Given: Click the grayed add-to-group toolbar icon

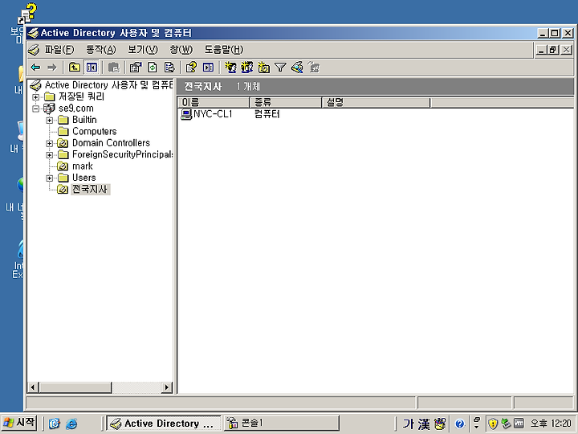Looking at the screenshot, I should [x=314, y=68].
